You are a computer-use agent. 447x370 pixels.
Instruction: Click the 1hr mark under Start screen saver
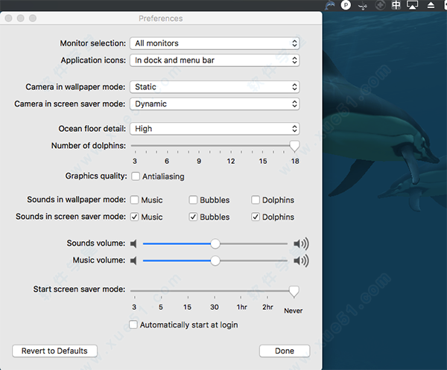pyautogui.click(x=241, y=307)
